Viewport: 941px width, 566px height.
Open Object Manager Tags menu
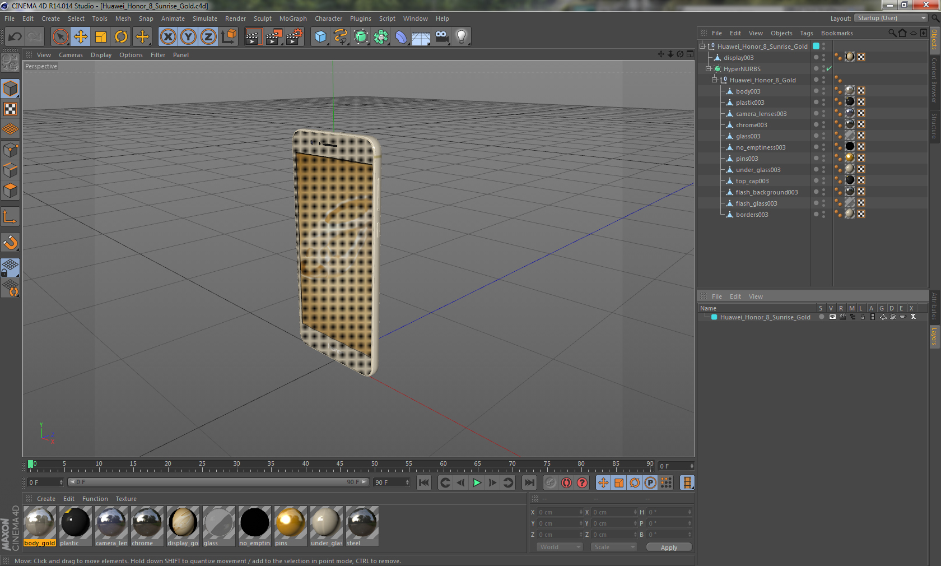(807, 33)
